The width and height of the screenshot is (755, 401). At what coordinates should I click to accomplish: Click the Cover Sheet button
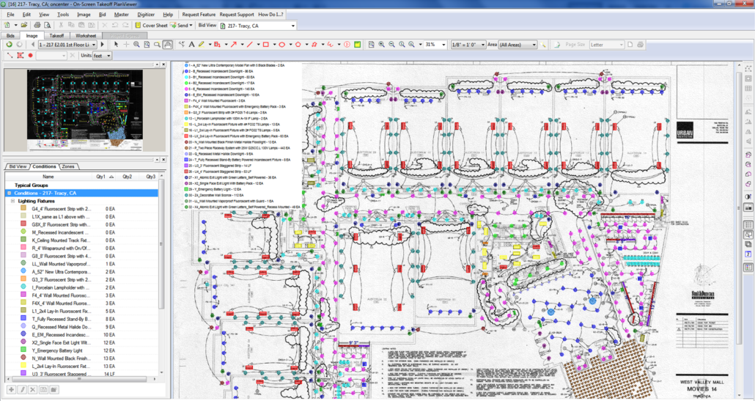pyautogui.click(x=151, y=25)
